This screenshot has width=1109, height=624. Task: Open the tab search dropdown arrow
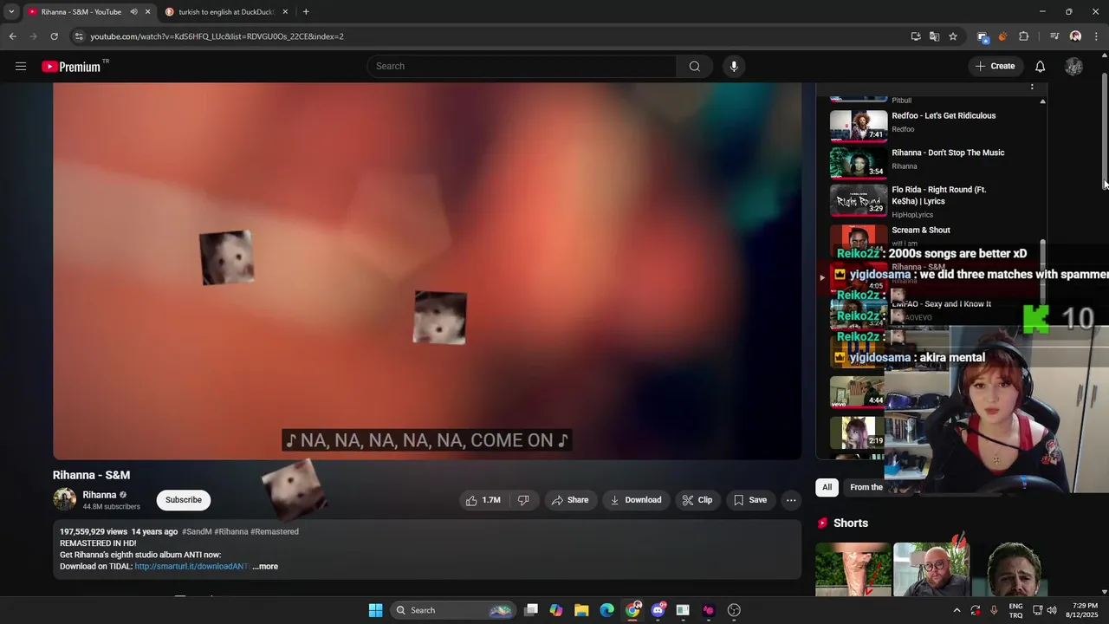pos(11,12)
